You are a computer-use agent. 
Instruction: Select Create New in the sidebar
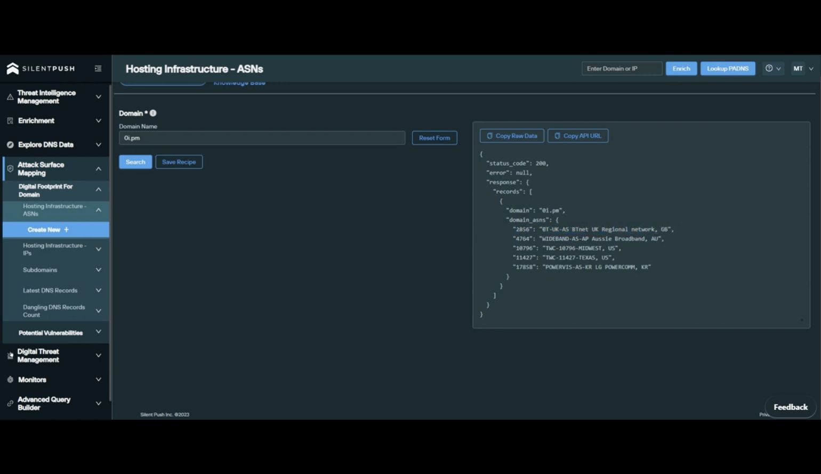[x=56, y=230]
